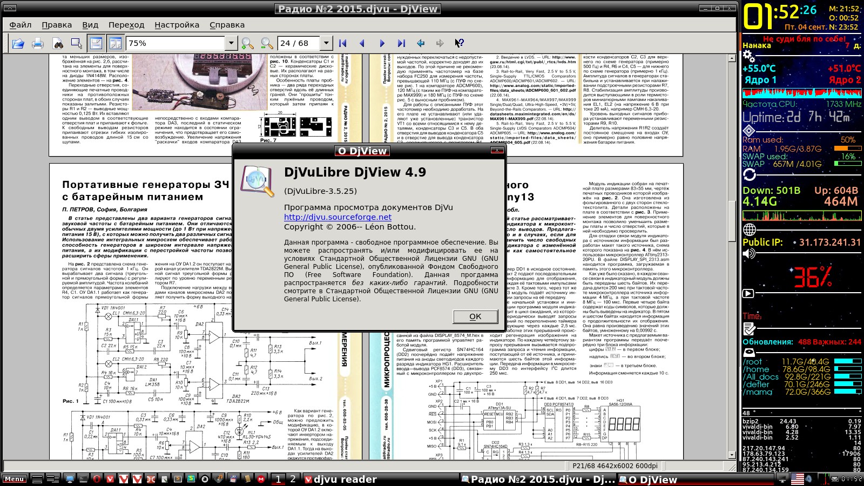
Task: Open the Правка menu
Action: click(x=57, y=25)
